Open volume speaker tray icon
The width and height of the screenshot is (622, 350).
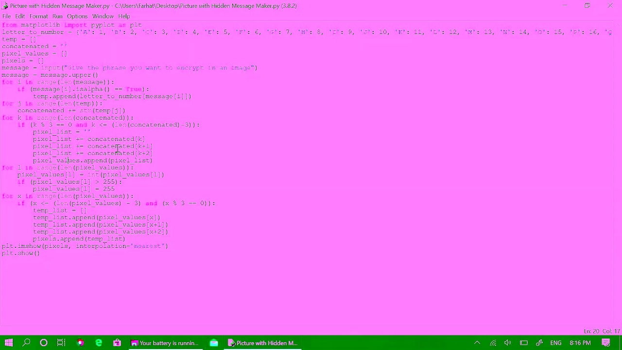coord(508,343)
